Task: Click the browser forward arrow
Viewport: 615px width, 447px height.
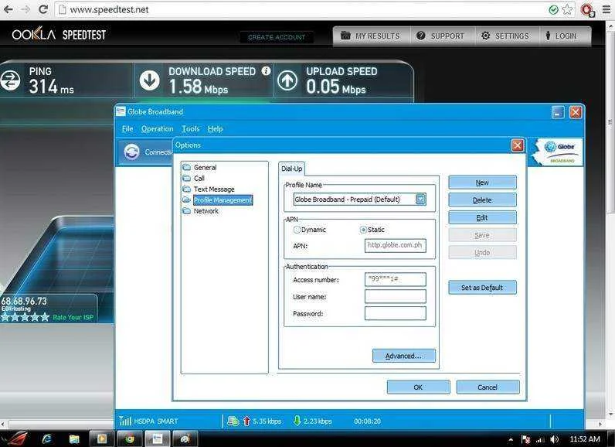Action: click(25, 9)
